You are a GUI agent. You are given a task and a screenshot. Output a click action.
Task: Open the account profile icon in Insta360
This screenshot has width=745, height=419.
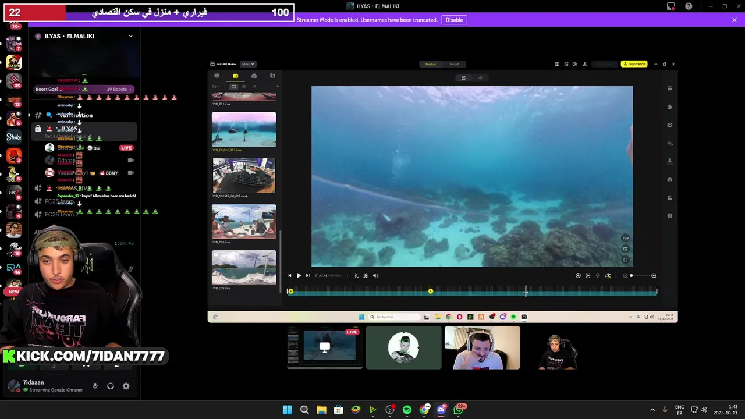585,64
